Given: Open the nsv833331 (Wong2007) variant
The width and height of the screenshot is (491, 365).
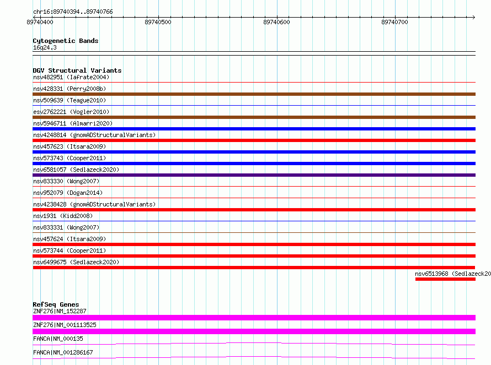Looking at the screenshot, I should tap(66, 227).
